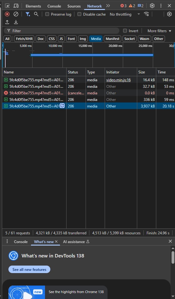Export HAR download icon

pos(16,22)
